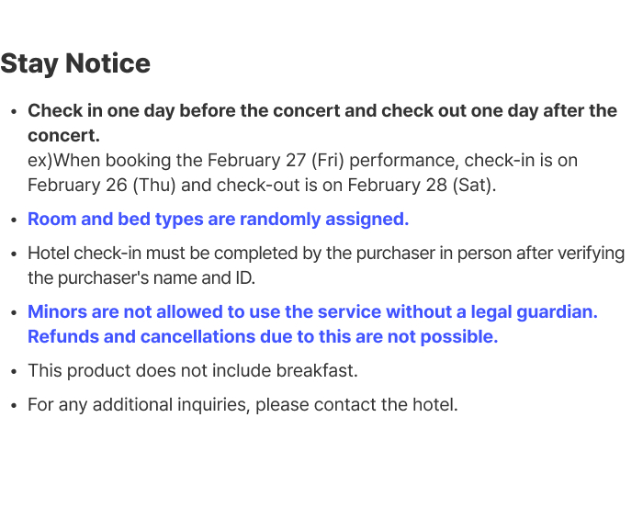The height and width of the screenshot is (508, 643).
Task: Click the bullet before the bold check-in rule
Action: coord(14,112)
